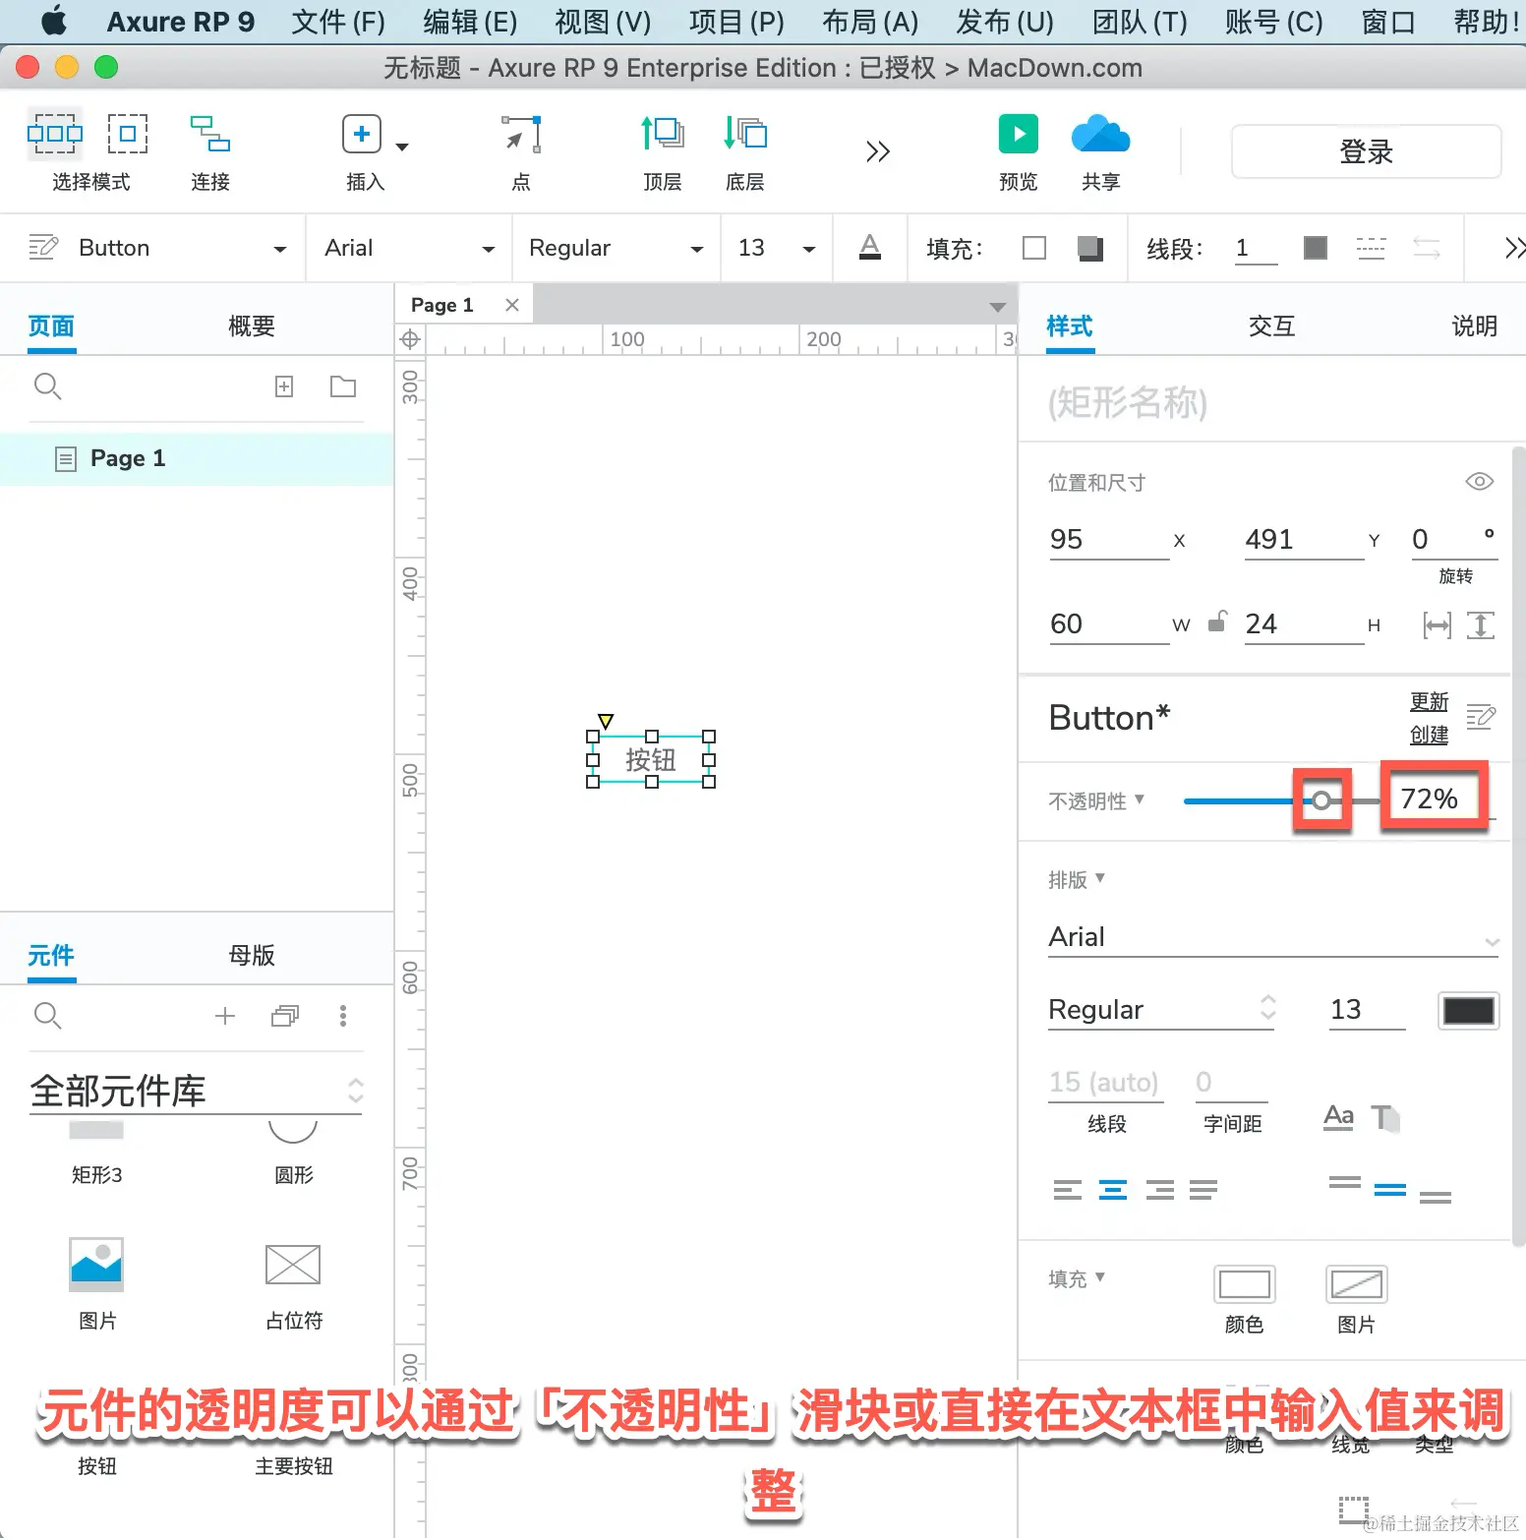Switch to the 页面 pages tab
Viewport: 1526px width, 1540px height.
click(51, 326)
